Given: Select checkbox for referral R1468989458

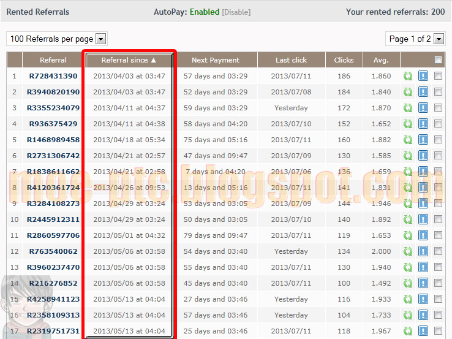Looking at the screenshot, I should click(438, 140).
